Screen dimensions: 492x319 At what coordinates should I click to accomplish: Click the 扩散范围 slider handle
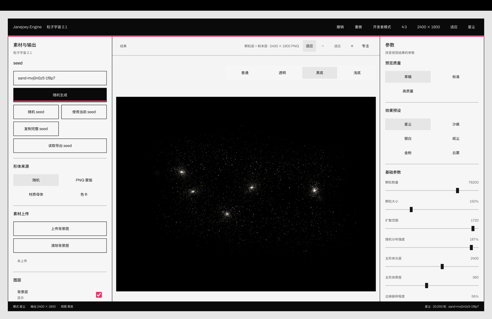tap(473, 229)
